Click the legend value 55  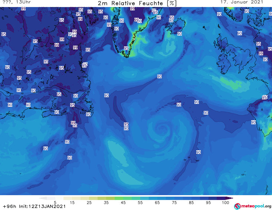[x=140, y=203]
